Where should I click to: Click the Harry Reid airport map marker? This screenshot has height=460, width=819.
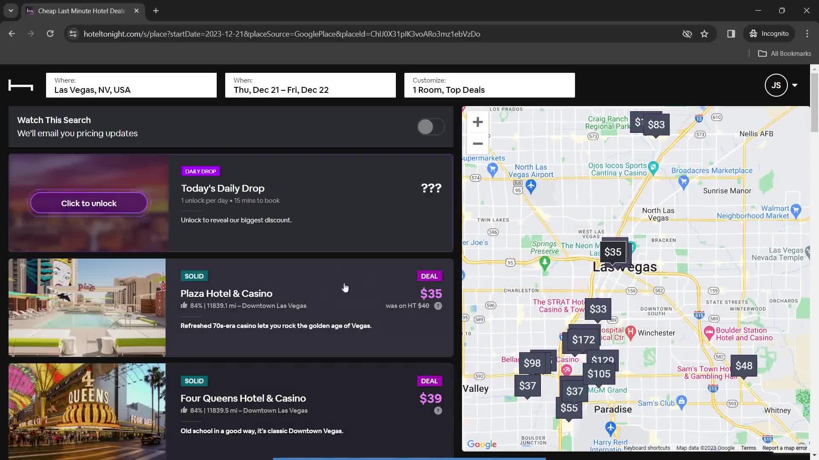click(610, 428)
